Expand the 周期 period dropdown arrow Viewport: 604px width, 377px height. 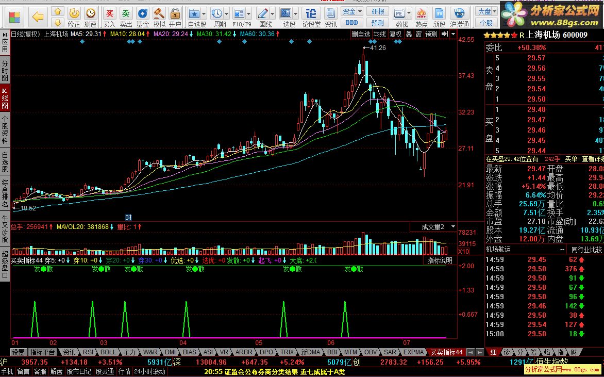[227, 14]
